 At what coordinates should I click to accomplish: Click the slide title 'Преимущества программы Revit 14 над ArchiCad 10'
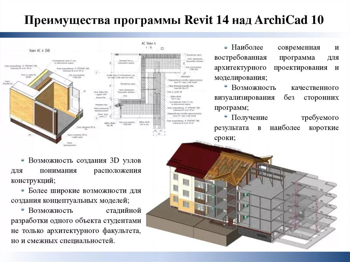(x=174, y=20)
